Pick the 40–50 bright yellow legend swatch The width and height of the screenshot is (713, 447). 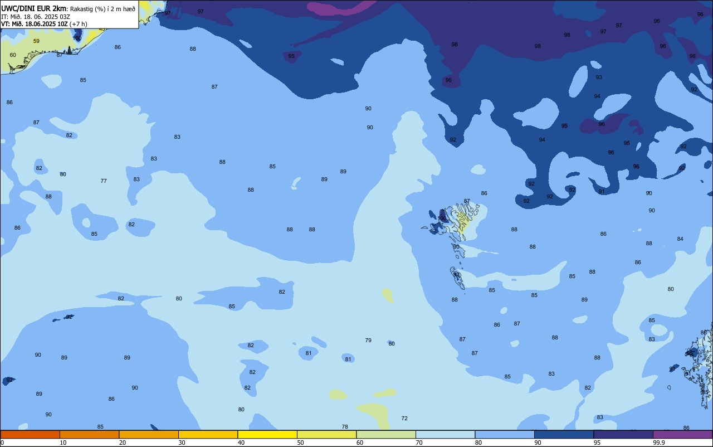pos(267,434)
